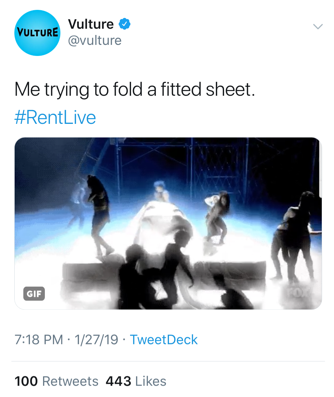Open the 7:18 PM timestamp
Viewport: 334px width, 397px height.
click(x=39, y=340)
